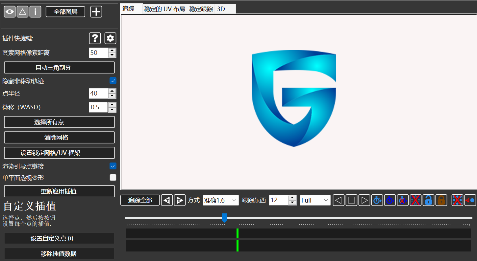Click the play forward triangle button

tap(364, 200)
